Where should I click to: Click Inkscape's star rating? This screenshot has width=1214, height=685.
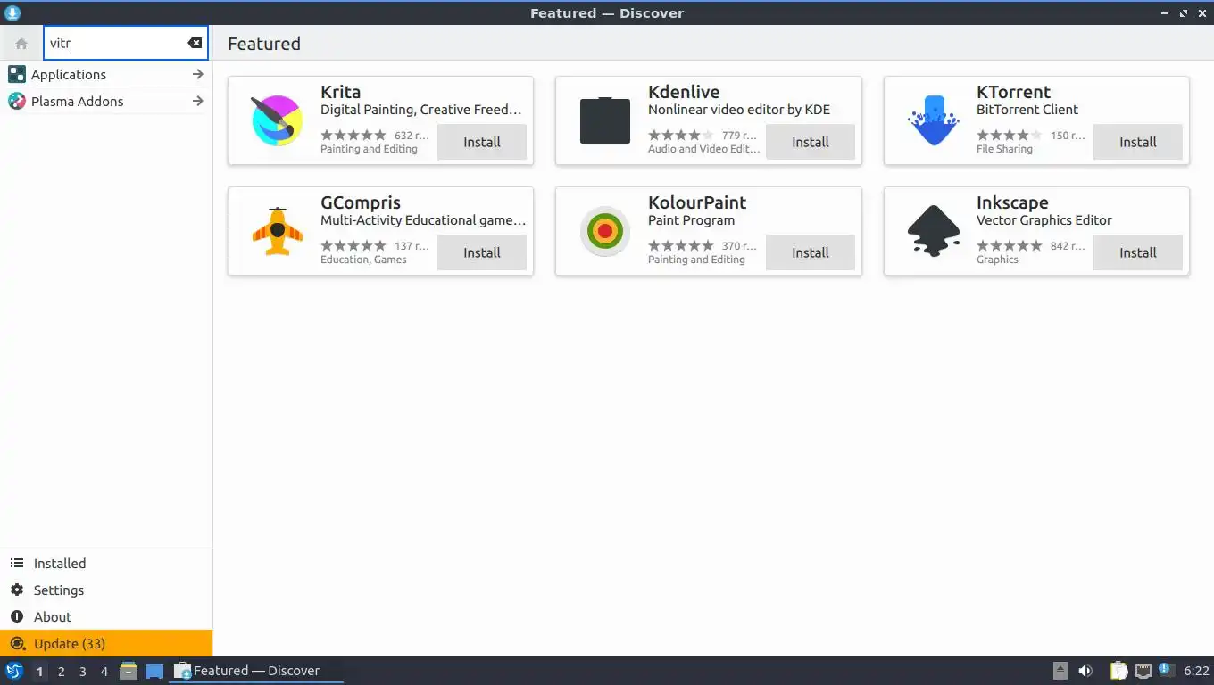pos(1010,246)
